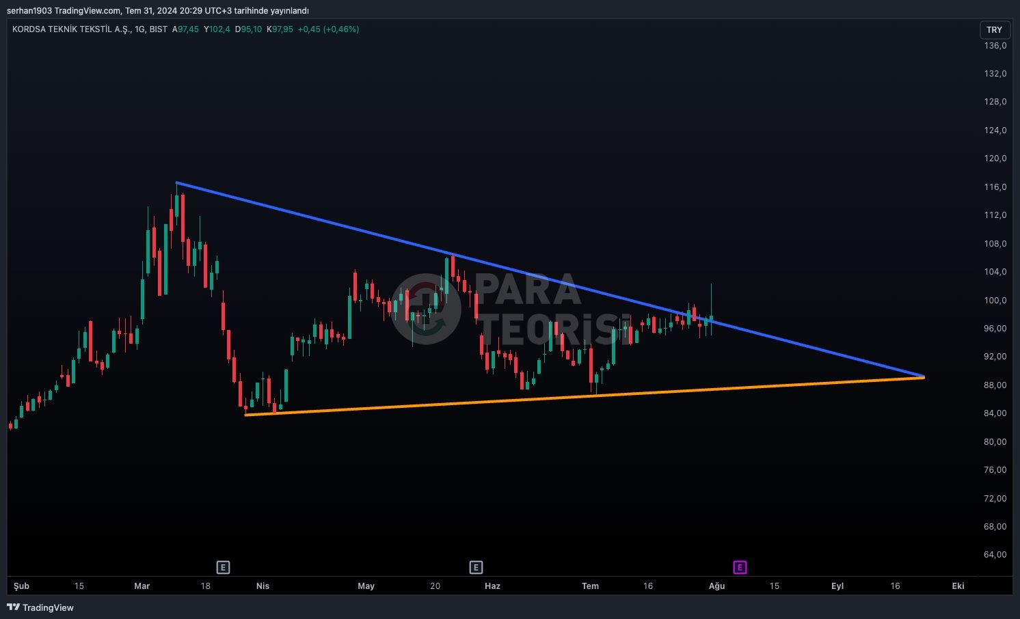Screen dimensions: 1020x619
Task: Select the orange ascending support trendline
Action: tap(585, 396)
